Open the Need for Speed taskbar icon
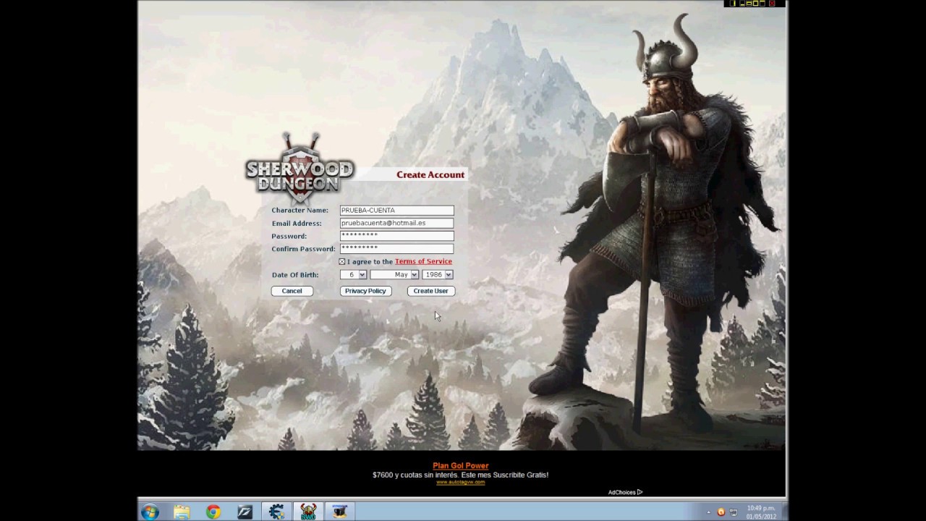Viewport: 926px width, 521px height. point(245,512)
